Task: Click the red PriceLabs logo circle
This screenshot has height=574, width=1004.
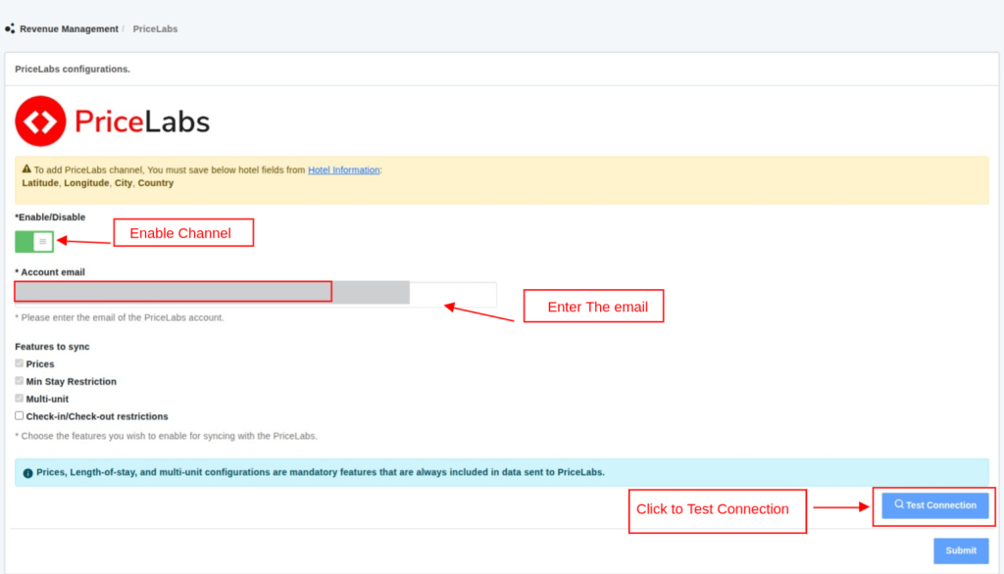Action: click(x=41, y=120)
